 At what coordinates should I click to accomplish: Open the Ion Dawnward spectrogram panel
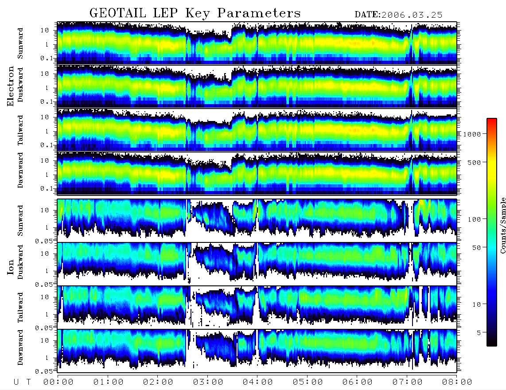point(257,351)
